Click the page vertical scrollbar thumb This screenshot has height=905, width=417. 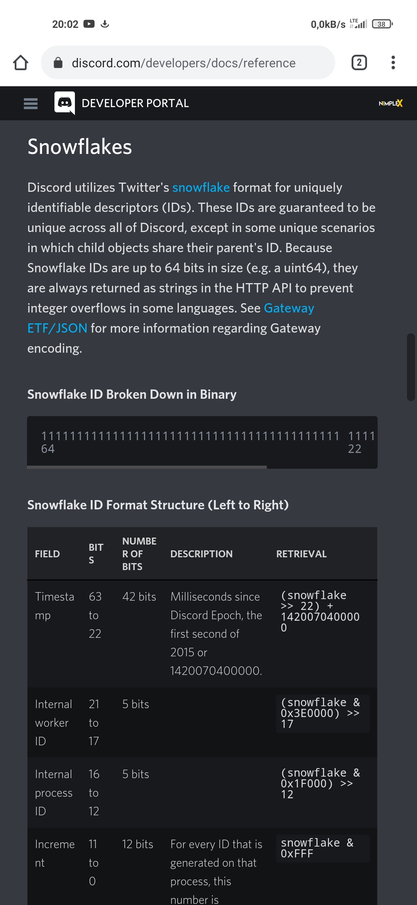pos(411,367)
